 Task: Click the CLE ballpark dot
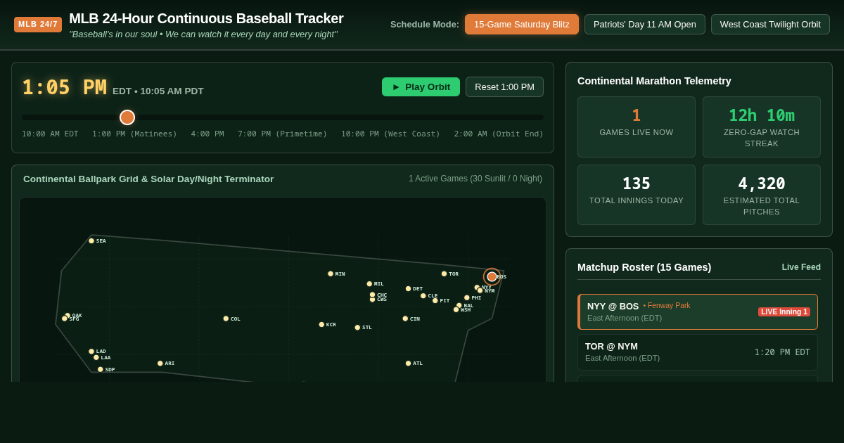coord(423,296)
